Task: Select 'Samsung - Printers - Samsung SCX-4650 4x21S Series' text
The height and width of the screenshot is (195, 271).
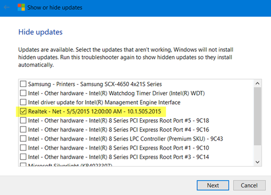Action: 95,84
